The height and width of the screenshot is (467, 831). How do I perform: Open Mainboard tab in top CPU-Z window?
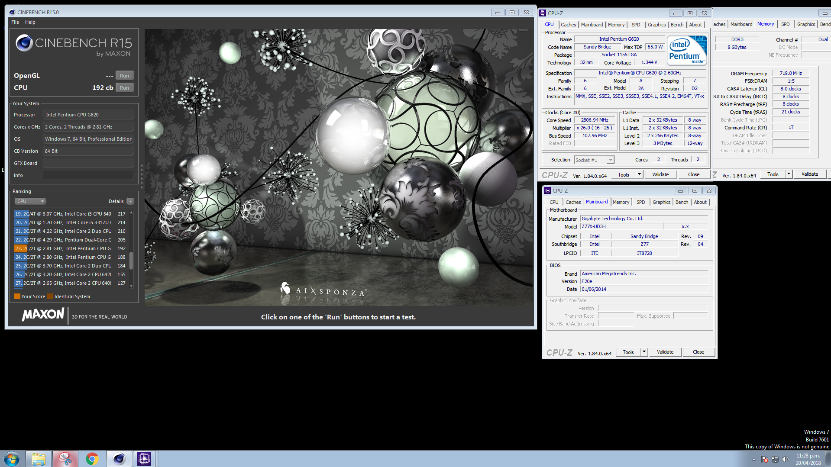(592, 25)
